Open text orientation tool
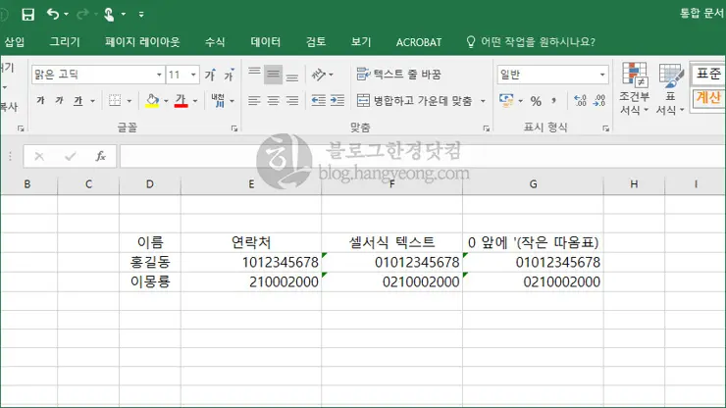The height and width of the screenshot is (408, 726). coord(319,75)
